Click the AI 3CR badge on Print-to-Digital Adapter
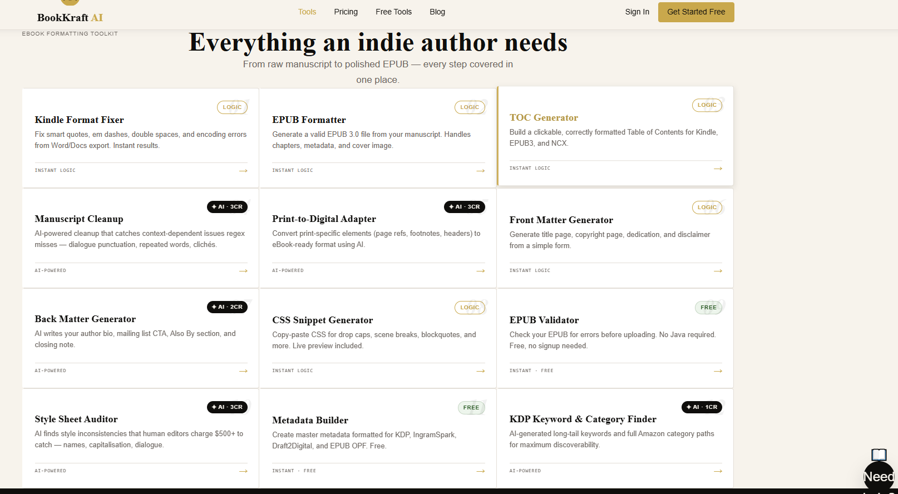This screenshot has width=898, height=494. click(465, 207)
